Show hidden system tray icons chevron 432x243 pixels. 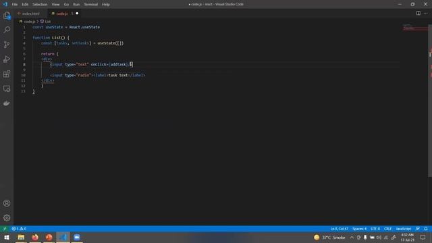click(352, 238)
